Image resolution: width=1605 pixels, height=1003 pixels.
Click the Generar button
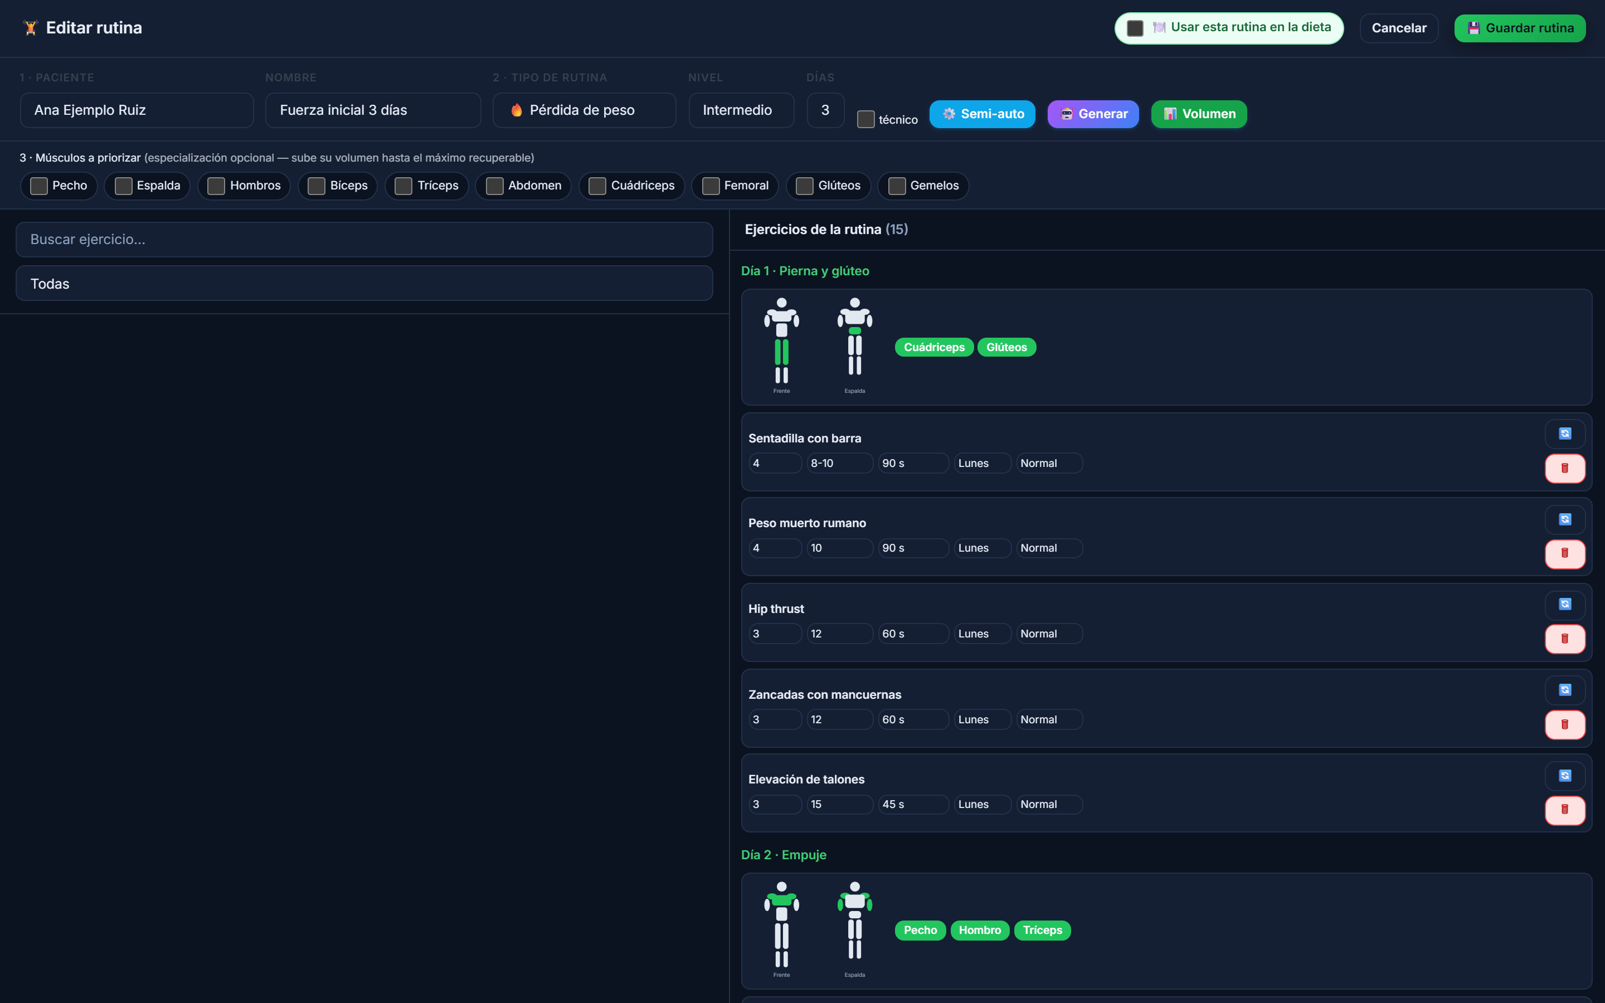coord(1092,114)
